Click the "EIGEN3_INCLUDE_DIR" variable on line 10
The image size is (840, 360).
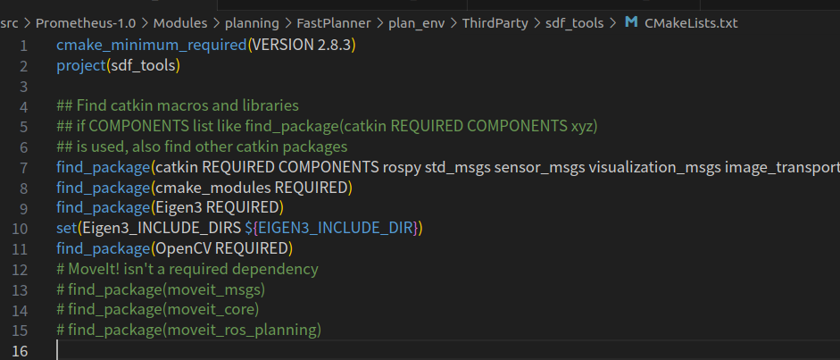(336, 228)
